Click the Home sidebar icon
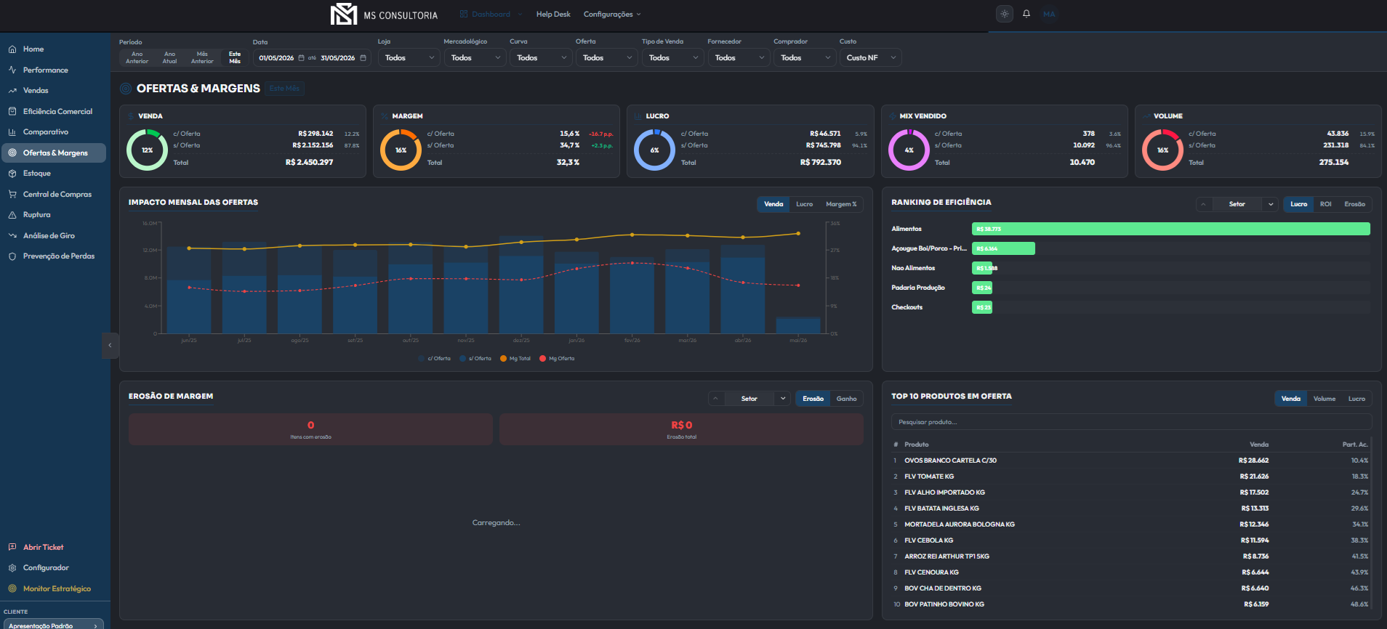Image resolution: width=1387 pixels, height=629 pixels. click(x=12, y=49)
